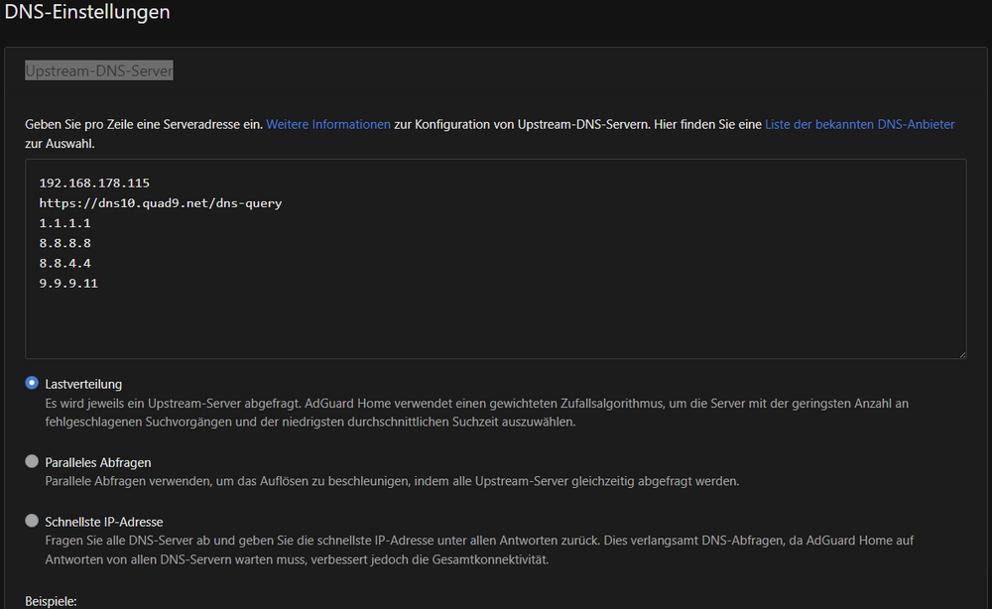Click the highlighted Upstream-DNS-Server heading
The width and height of the screenshot is (992, 609).
pyautogui.click(x=99, y=70)
